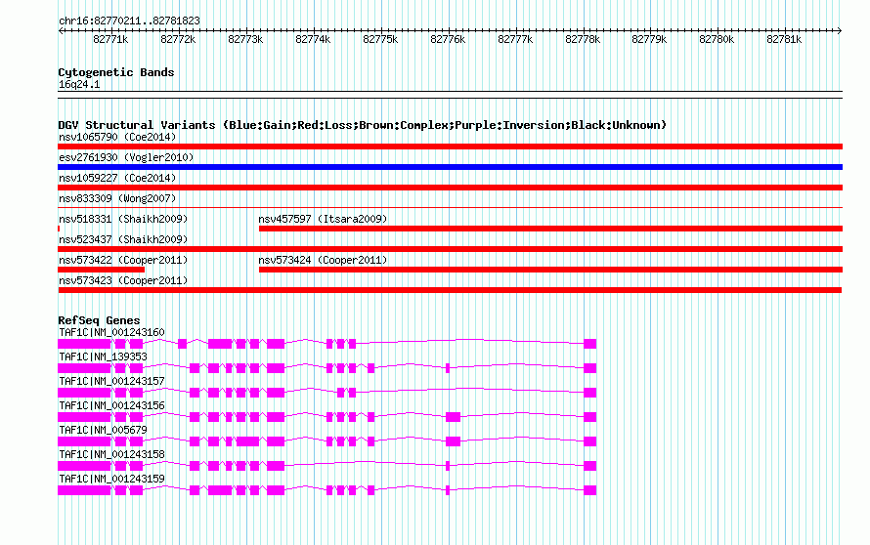This screenshot has width=870, height=545.
Task: Click the 82774k ruler tick label
Action: 313,39
